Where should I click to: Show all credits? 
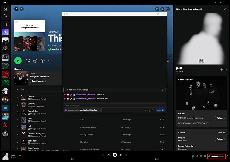[221, 133]
